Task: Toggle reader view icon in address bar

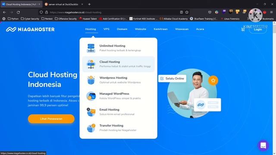Action: 181,12
